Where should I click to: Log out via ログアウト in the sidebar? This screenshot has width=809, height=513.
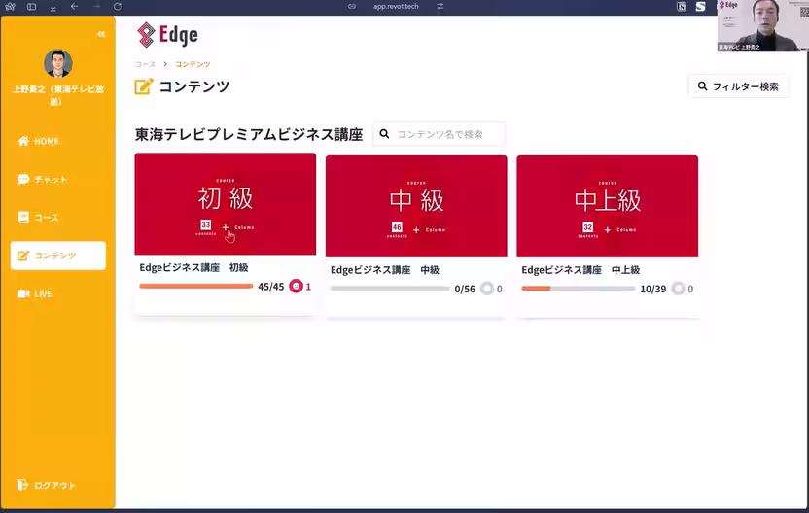point(46,485)
